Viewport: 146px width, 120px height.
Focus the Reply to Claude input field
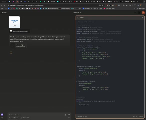tap(36, 115)
